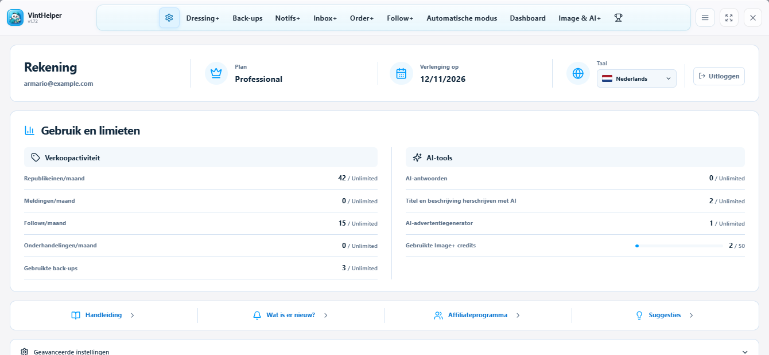Open the Follow+ tab
769x355 pixels.
point(400,18)
